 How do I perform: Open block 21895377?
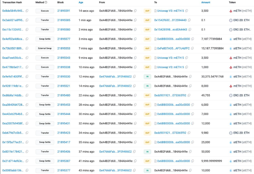click(64, 170)
